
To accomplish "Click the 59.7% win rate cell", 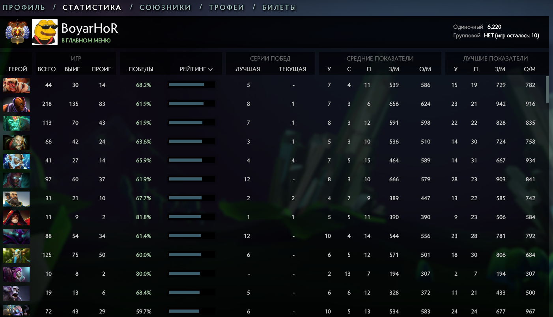I will pos(144,311).
